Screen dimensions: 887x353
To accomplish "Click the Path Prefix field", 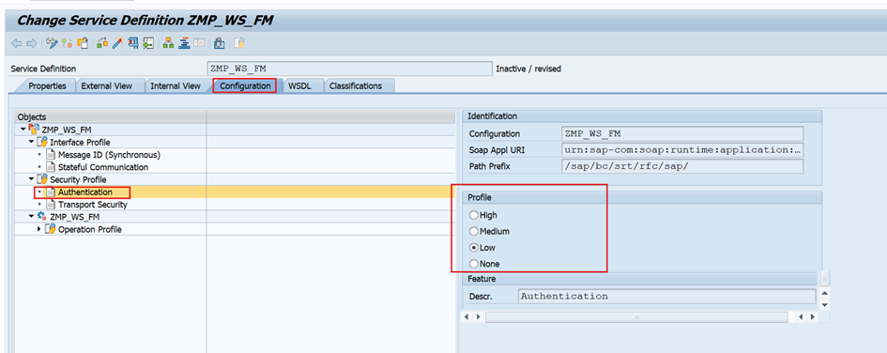I will click(681, 166).
